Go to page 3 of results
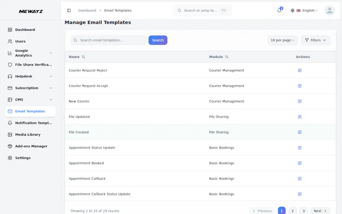Viewport: 342px width, 214px height. [x=304, y=211]
